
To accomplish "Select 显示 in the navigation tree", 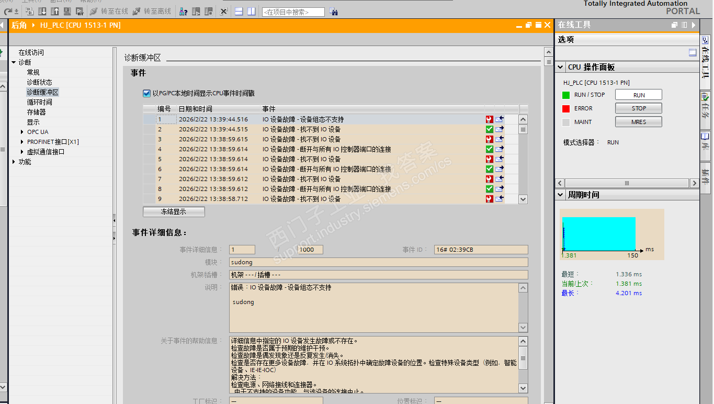I will 33,122.
